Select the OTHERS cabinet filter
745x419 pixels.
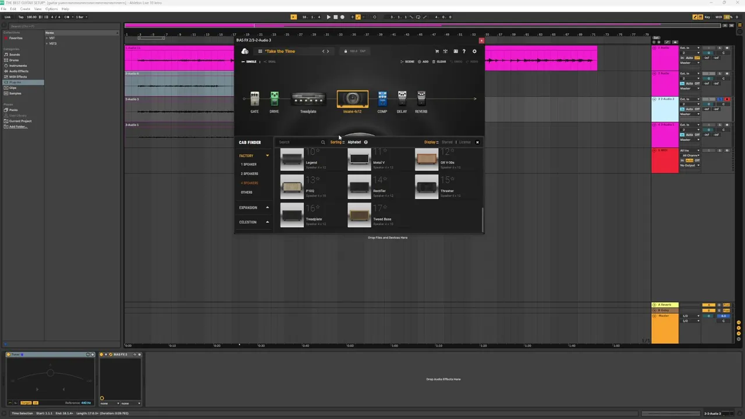pos(247,192)
